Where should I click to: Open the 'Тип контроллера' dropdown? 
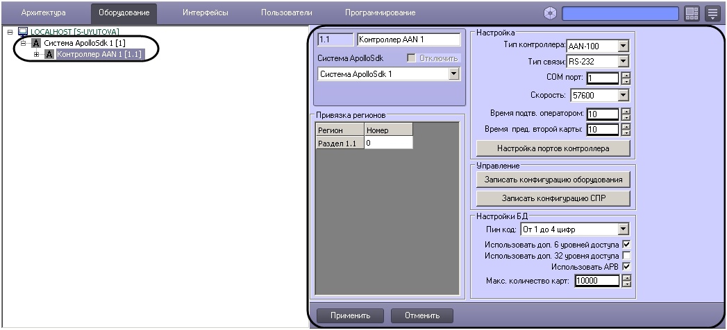[x=623, y=46]
